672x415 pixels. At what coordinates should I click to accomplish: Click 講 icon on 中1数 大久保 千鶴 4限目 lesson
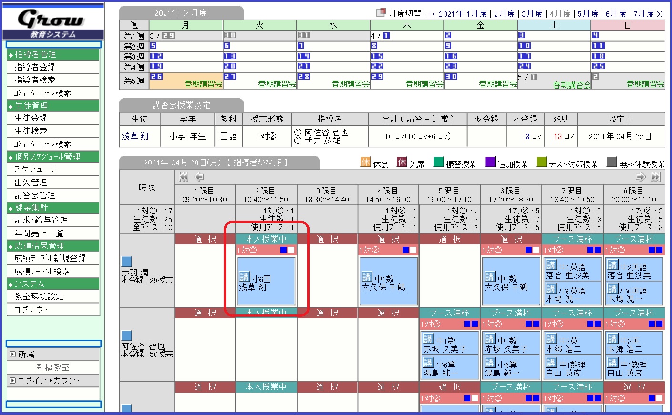pyautogui.click(x=367, y=276)
